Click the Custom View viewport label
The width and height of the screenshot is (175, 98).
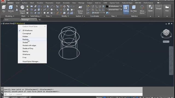8,23
